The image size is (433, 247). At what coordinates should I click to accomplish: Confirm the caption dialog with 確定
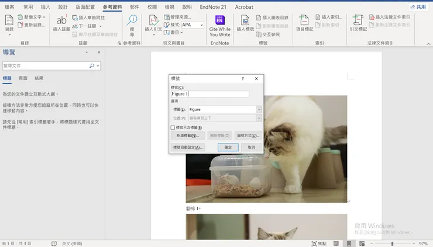coord(228,148)
